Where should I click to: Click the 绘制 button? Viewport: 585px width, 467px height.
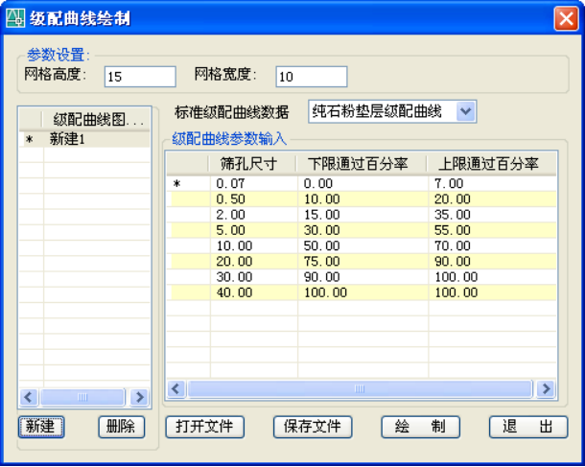click(x=420, y=427)
